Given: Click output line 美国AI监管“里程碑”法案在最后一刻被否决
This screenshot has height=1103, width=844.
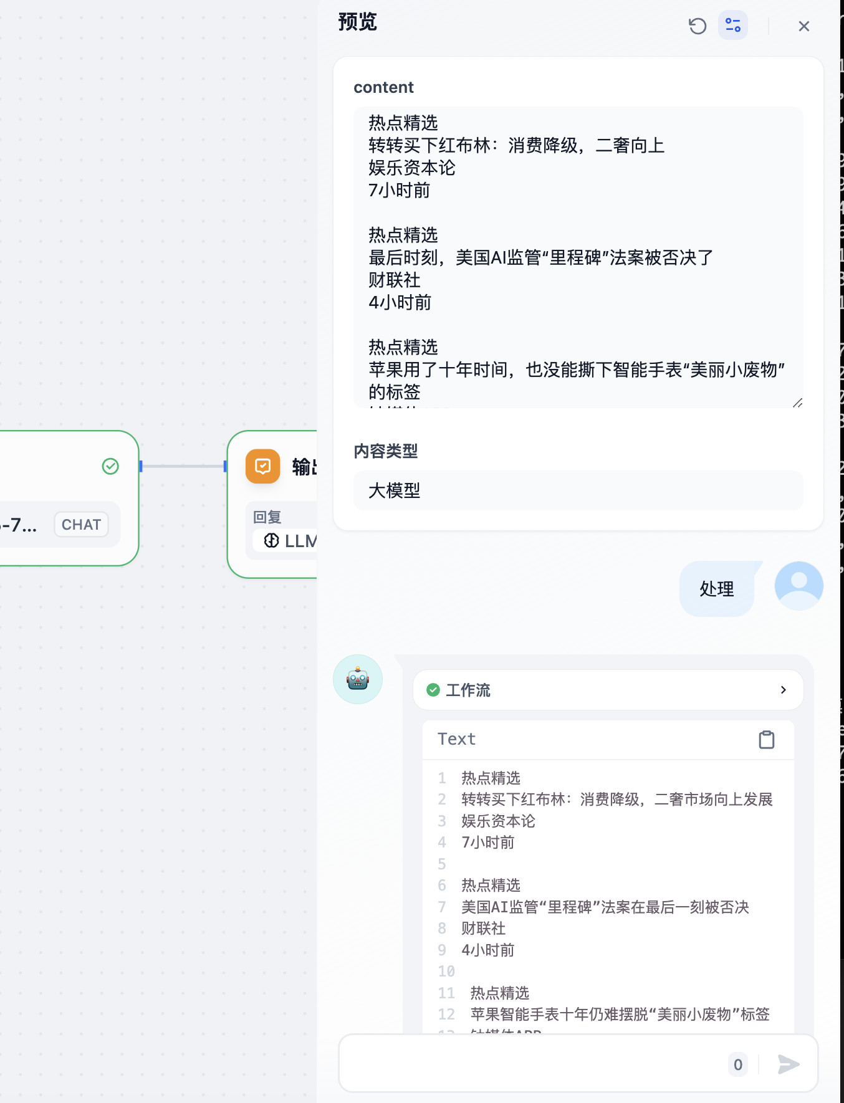Looking at the screenshot, I should 605,907.
